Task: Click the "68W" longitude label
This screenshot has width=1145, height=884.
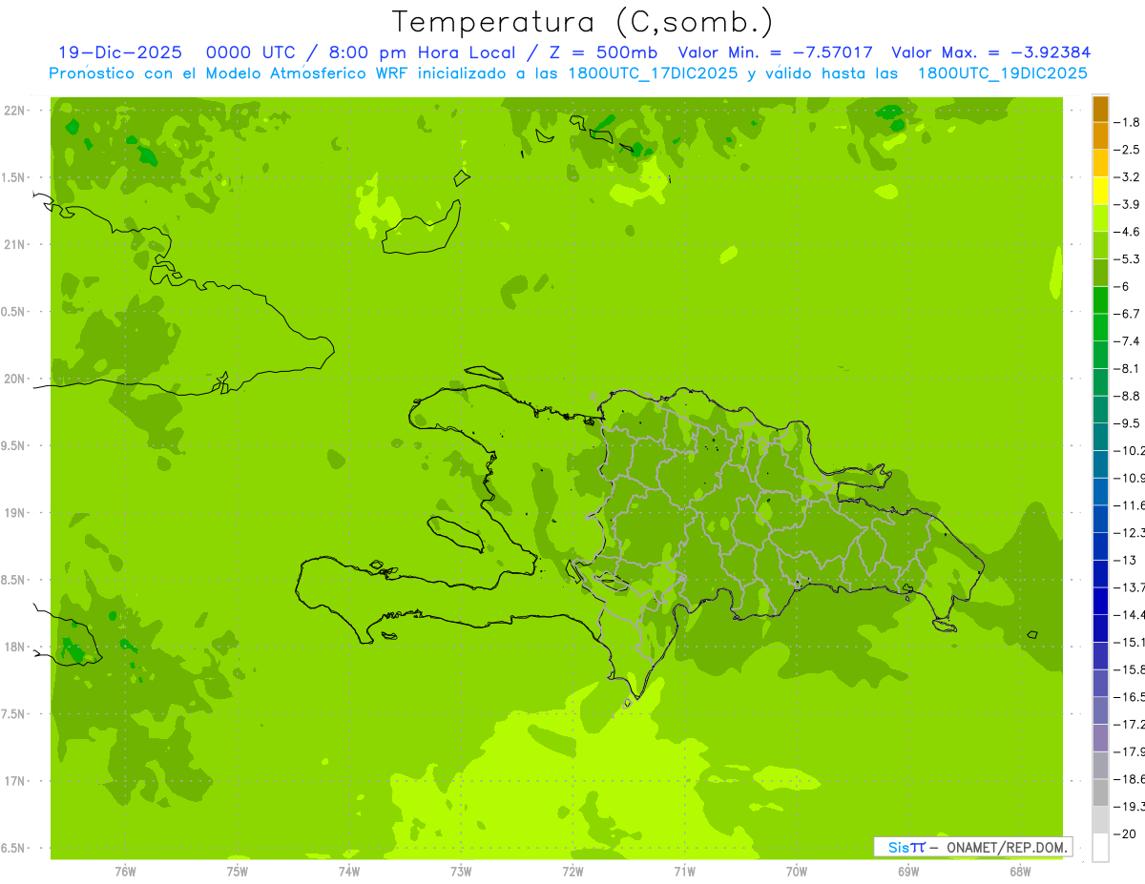Action: tap(1019, 872)
